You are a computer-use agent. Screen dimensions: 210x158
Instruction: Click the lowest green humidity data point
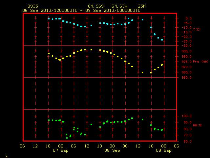tap(67, 138)
